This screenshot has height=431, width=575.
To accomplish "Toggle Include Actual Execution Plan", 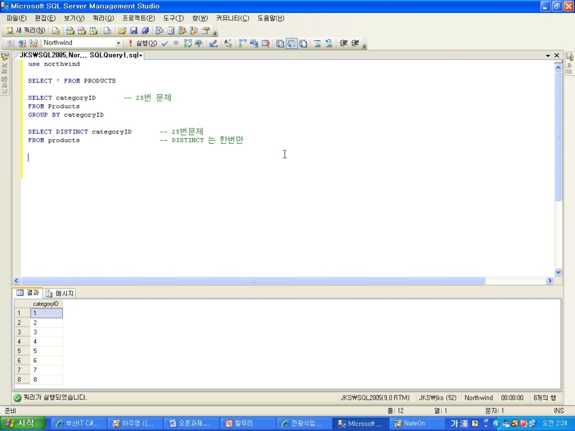I will (x=243, y=43).
